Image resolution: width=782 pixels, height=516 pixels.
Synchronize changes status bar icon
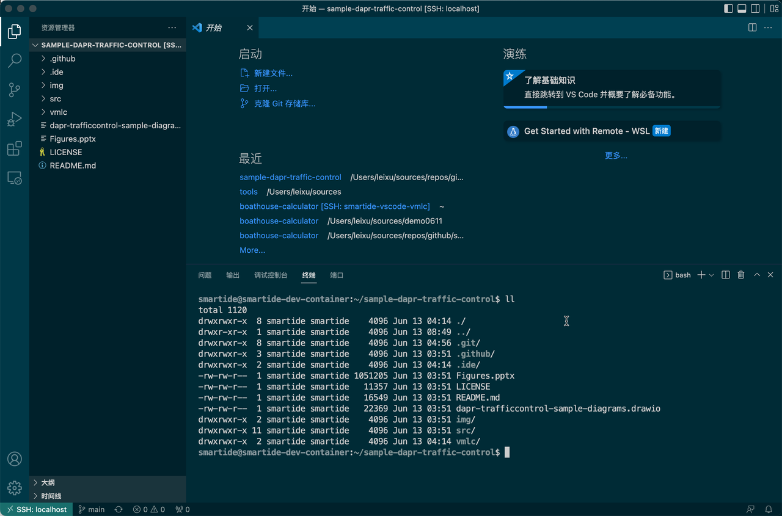119,509
